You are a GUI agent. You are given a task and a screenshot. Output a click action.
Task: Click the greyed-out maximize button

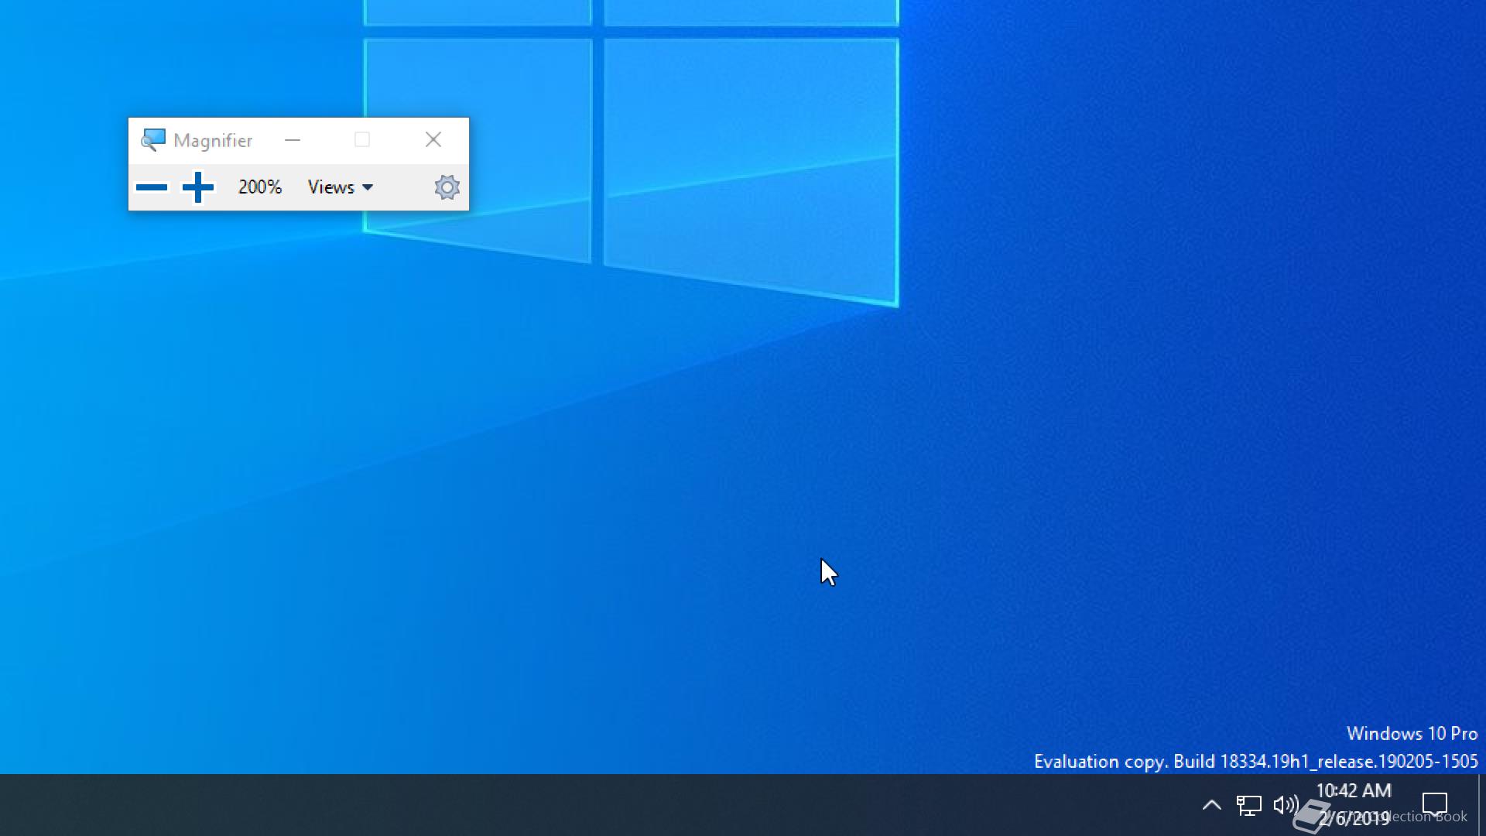[362, 140]
